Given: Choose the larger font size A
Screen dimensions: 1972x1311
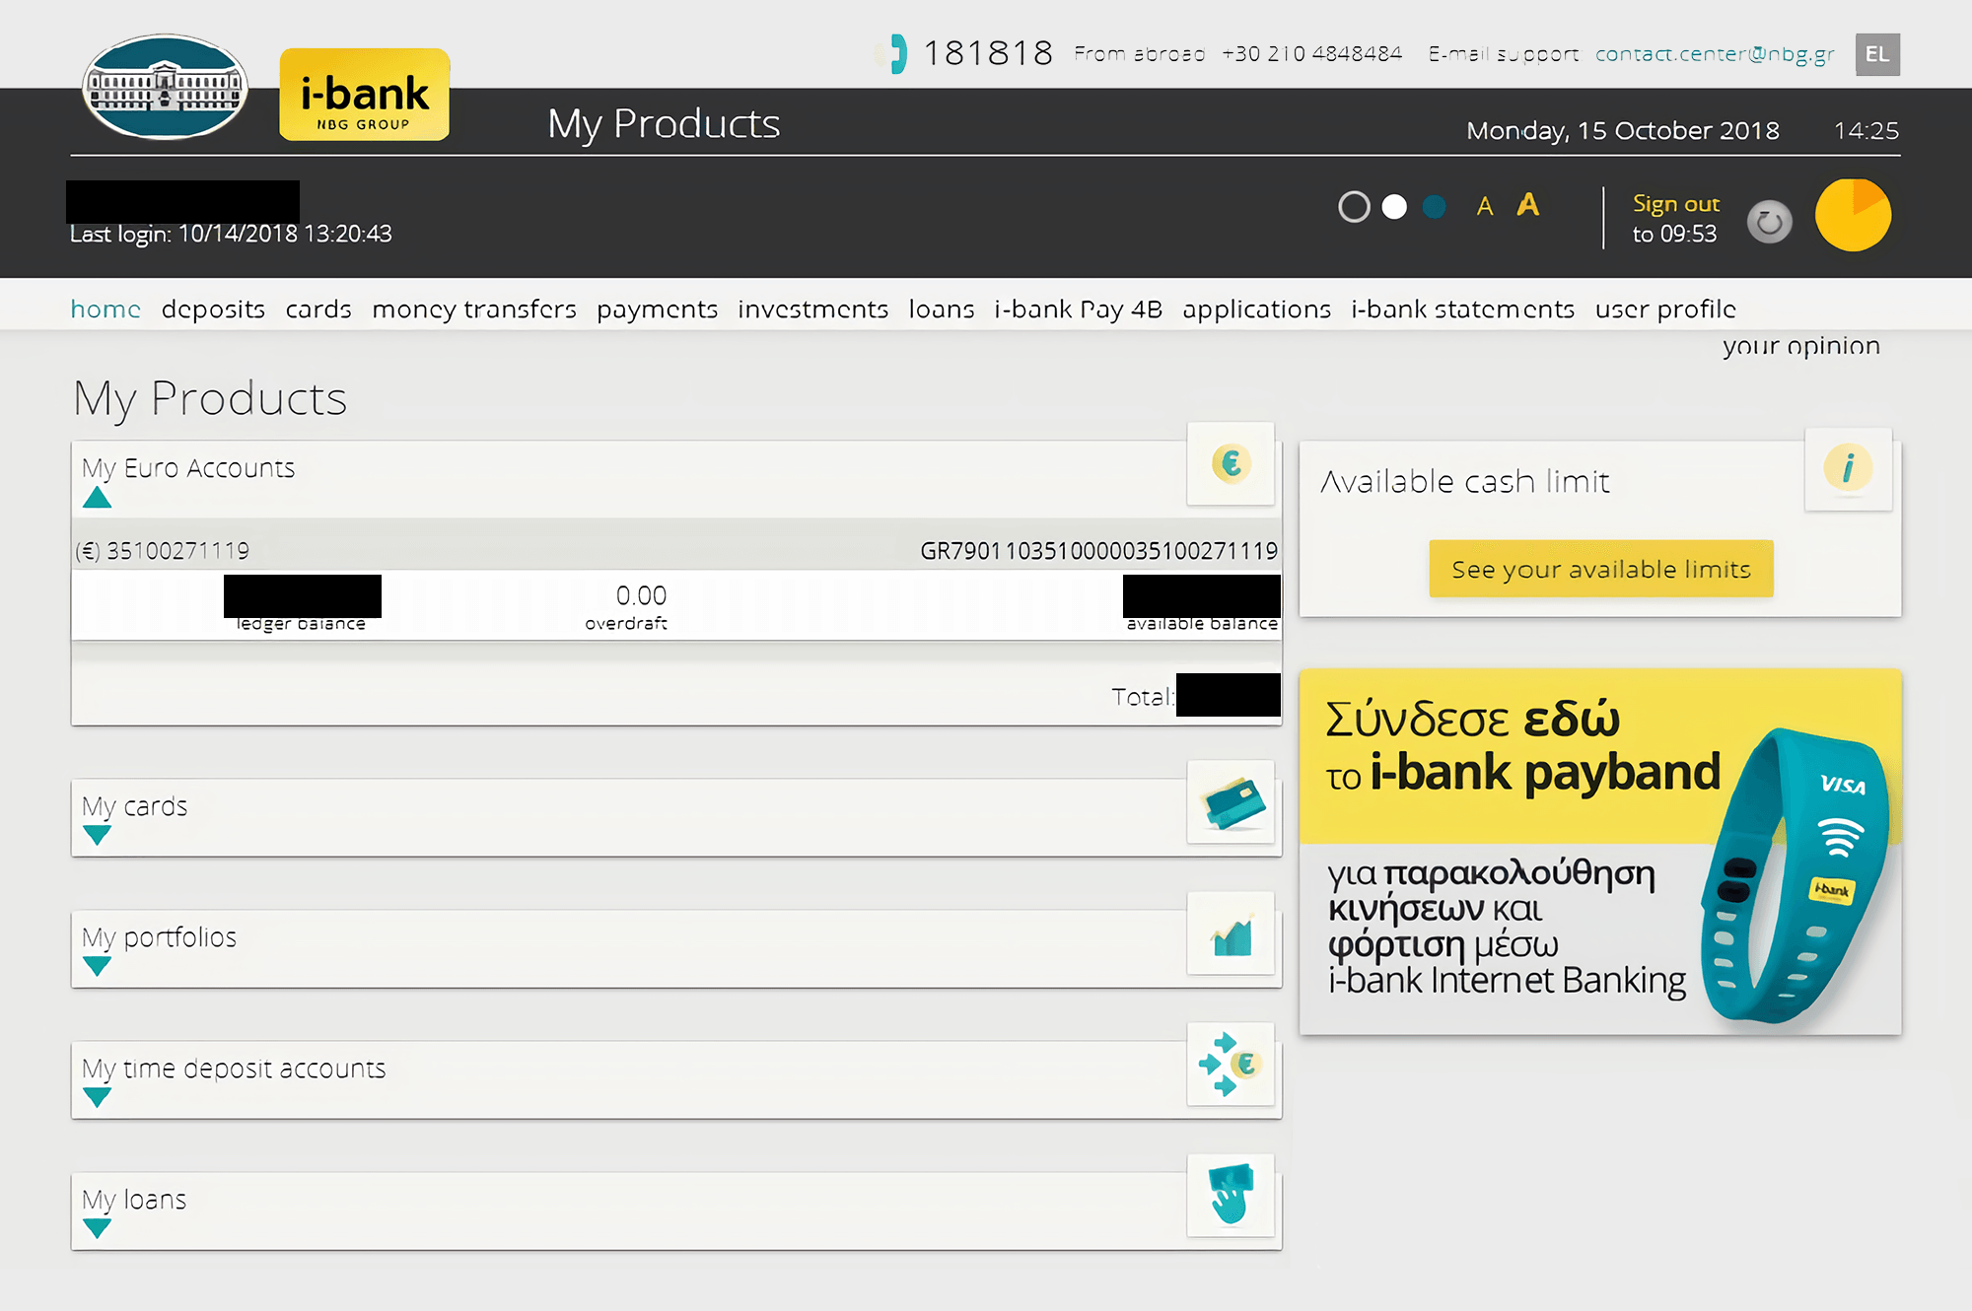Looking at the screenshot, I should point(1527,204).
